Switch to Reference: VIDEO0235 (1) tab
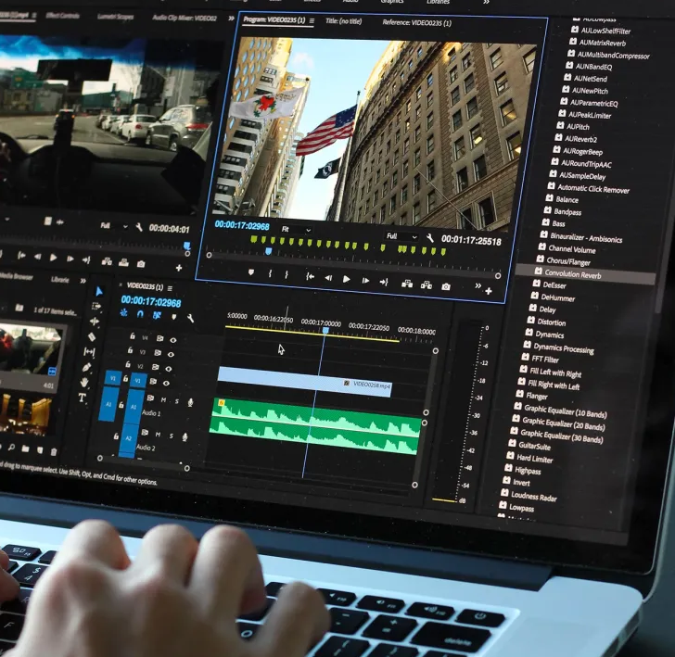This screenshot has width=675, height=657. pyautogui.click(x=416, y=22)
